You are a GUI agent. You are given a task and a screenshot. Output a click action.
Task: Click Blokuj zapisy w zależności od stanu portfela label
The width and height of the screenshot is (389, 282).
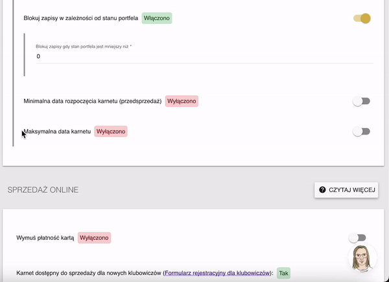pos(81,18)
